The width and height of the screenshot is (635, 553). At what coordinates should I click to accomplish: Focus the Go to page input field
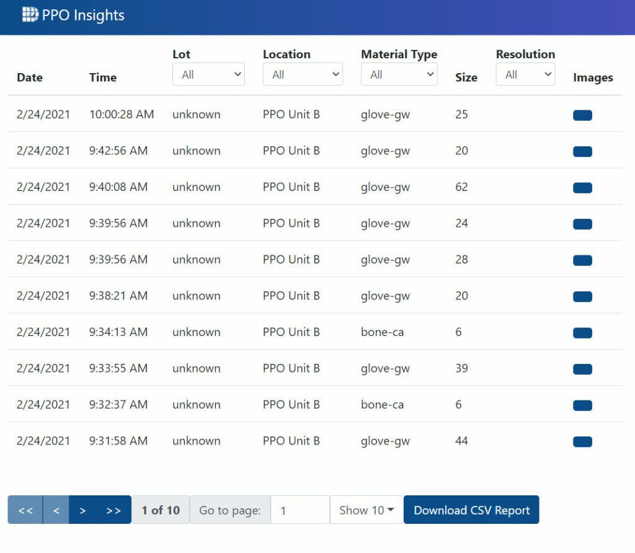click(300, 510)
